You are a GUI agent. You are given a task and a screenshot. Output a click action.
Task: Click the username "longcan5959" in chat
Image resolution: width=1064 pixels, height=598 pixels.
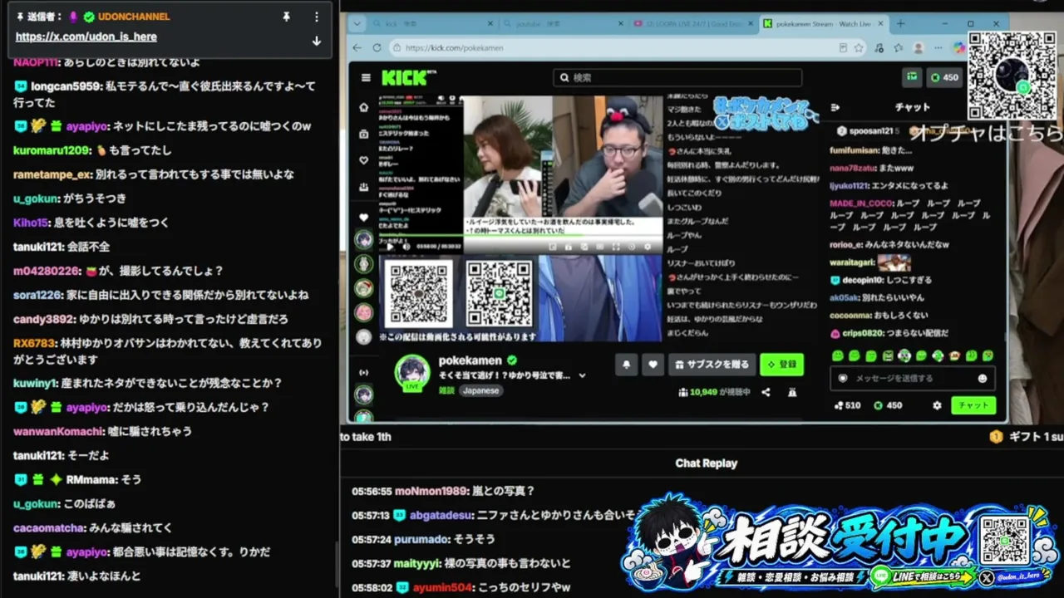[x=66, y=86]
